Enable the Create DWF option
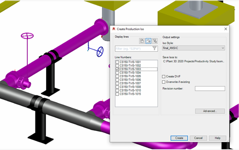 163,76
